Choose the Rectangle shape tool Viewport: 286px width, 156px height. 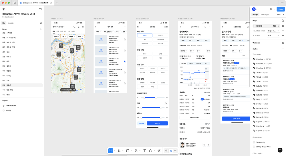coord(128,151)
